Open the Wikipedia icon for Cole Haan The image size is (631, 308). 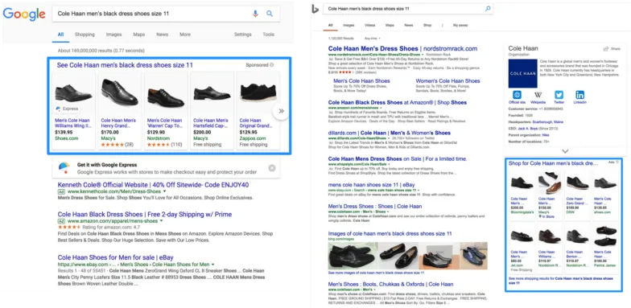[538, 95]
